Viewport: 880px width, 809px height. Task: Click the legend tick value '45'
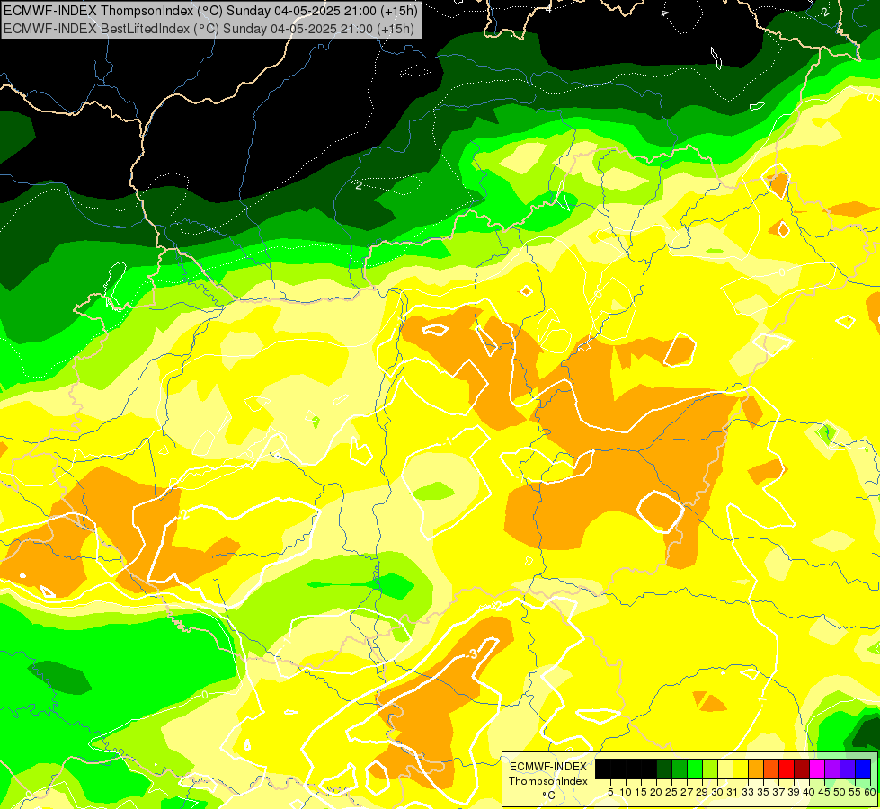pyautogui.click(x=824, y=792)
